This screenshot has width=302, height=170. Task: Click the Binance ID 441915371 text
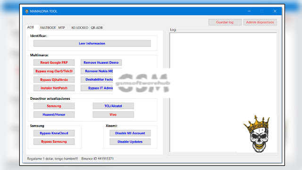pyautogui.click(x=98, y=159)
